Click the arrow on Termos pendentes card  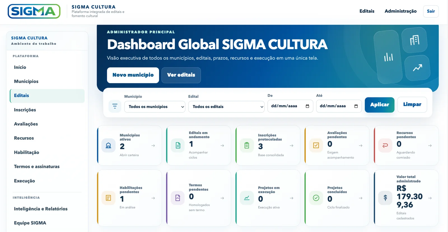pyautogui.click(x=222, y=198)
